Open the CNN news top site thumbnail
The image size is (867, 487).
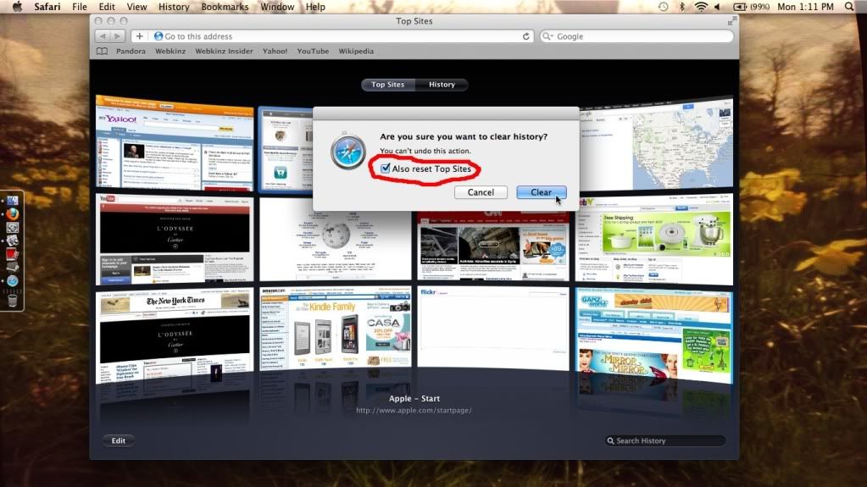click(492, 246)
